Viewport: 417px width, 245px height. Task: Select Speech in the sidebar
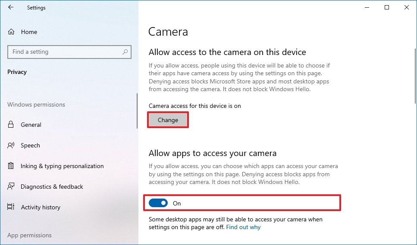[x=30, y=145]
